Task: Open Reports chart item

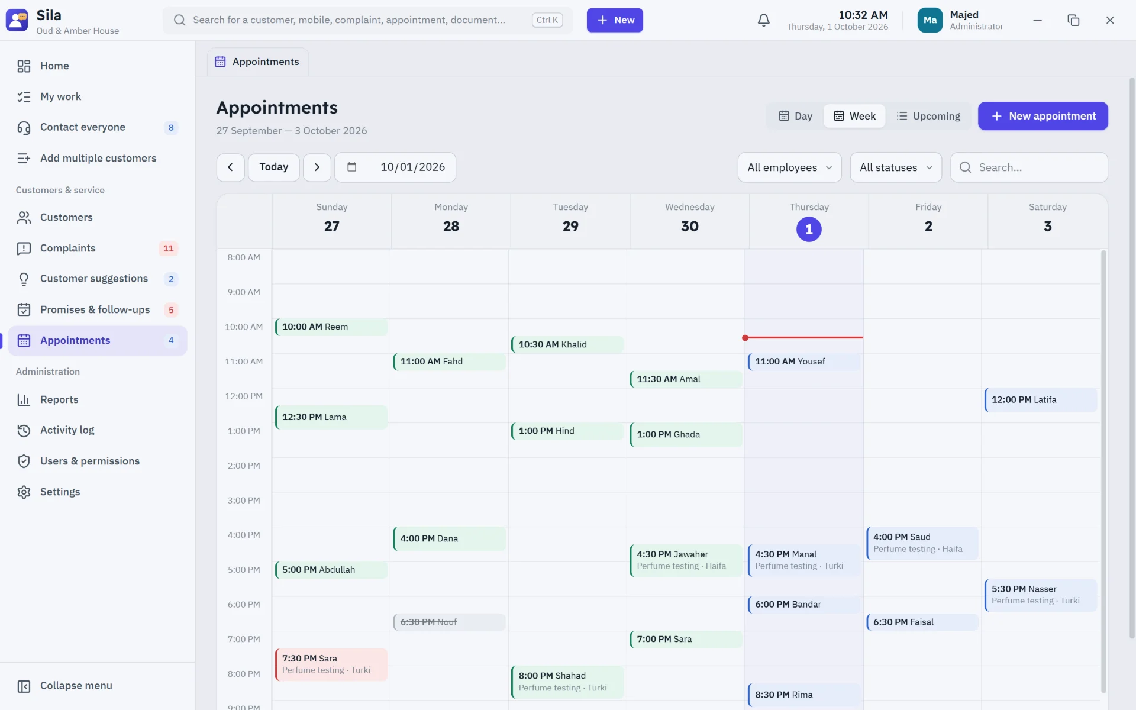Action: click(98, 399)
